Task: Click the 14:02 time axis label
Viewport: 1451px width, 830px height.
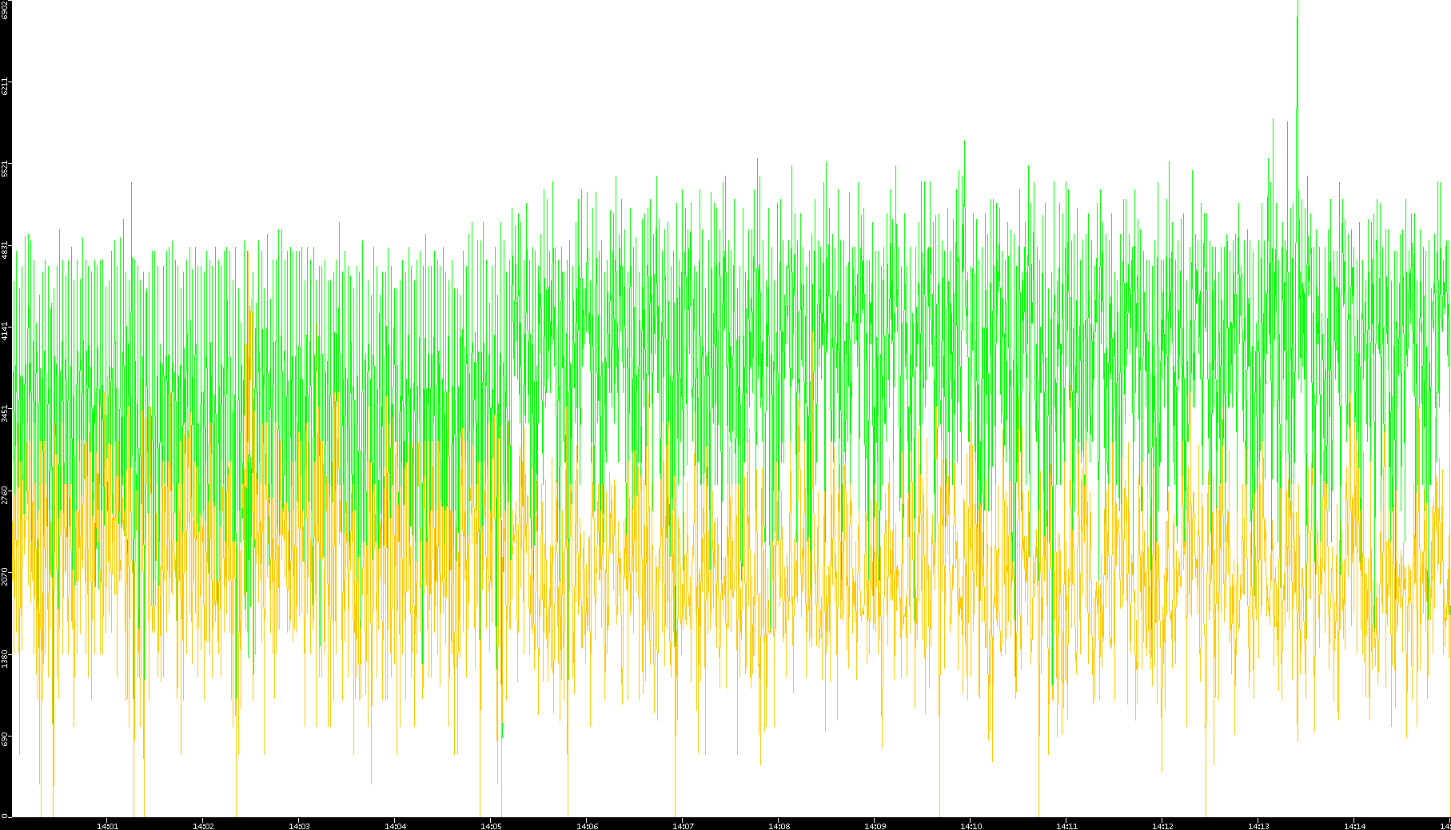Action: click(x=203, y=826)
